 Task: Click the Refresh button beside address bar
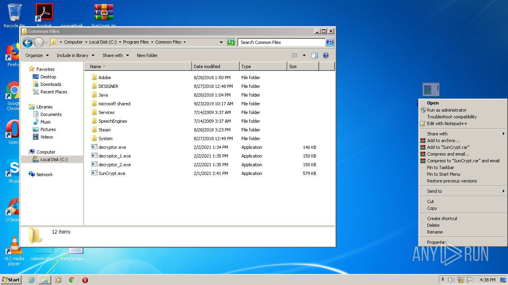pos(231,42)
